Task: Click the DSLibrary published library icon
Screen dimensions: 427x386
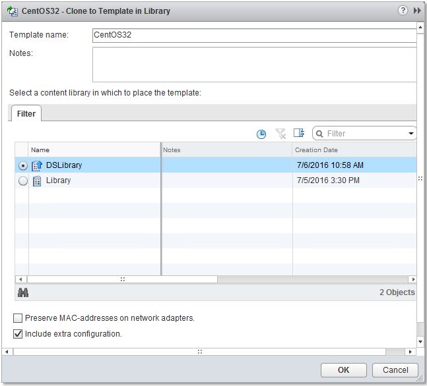Action: click(x=37, y=165)
